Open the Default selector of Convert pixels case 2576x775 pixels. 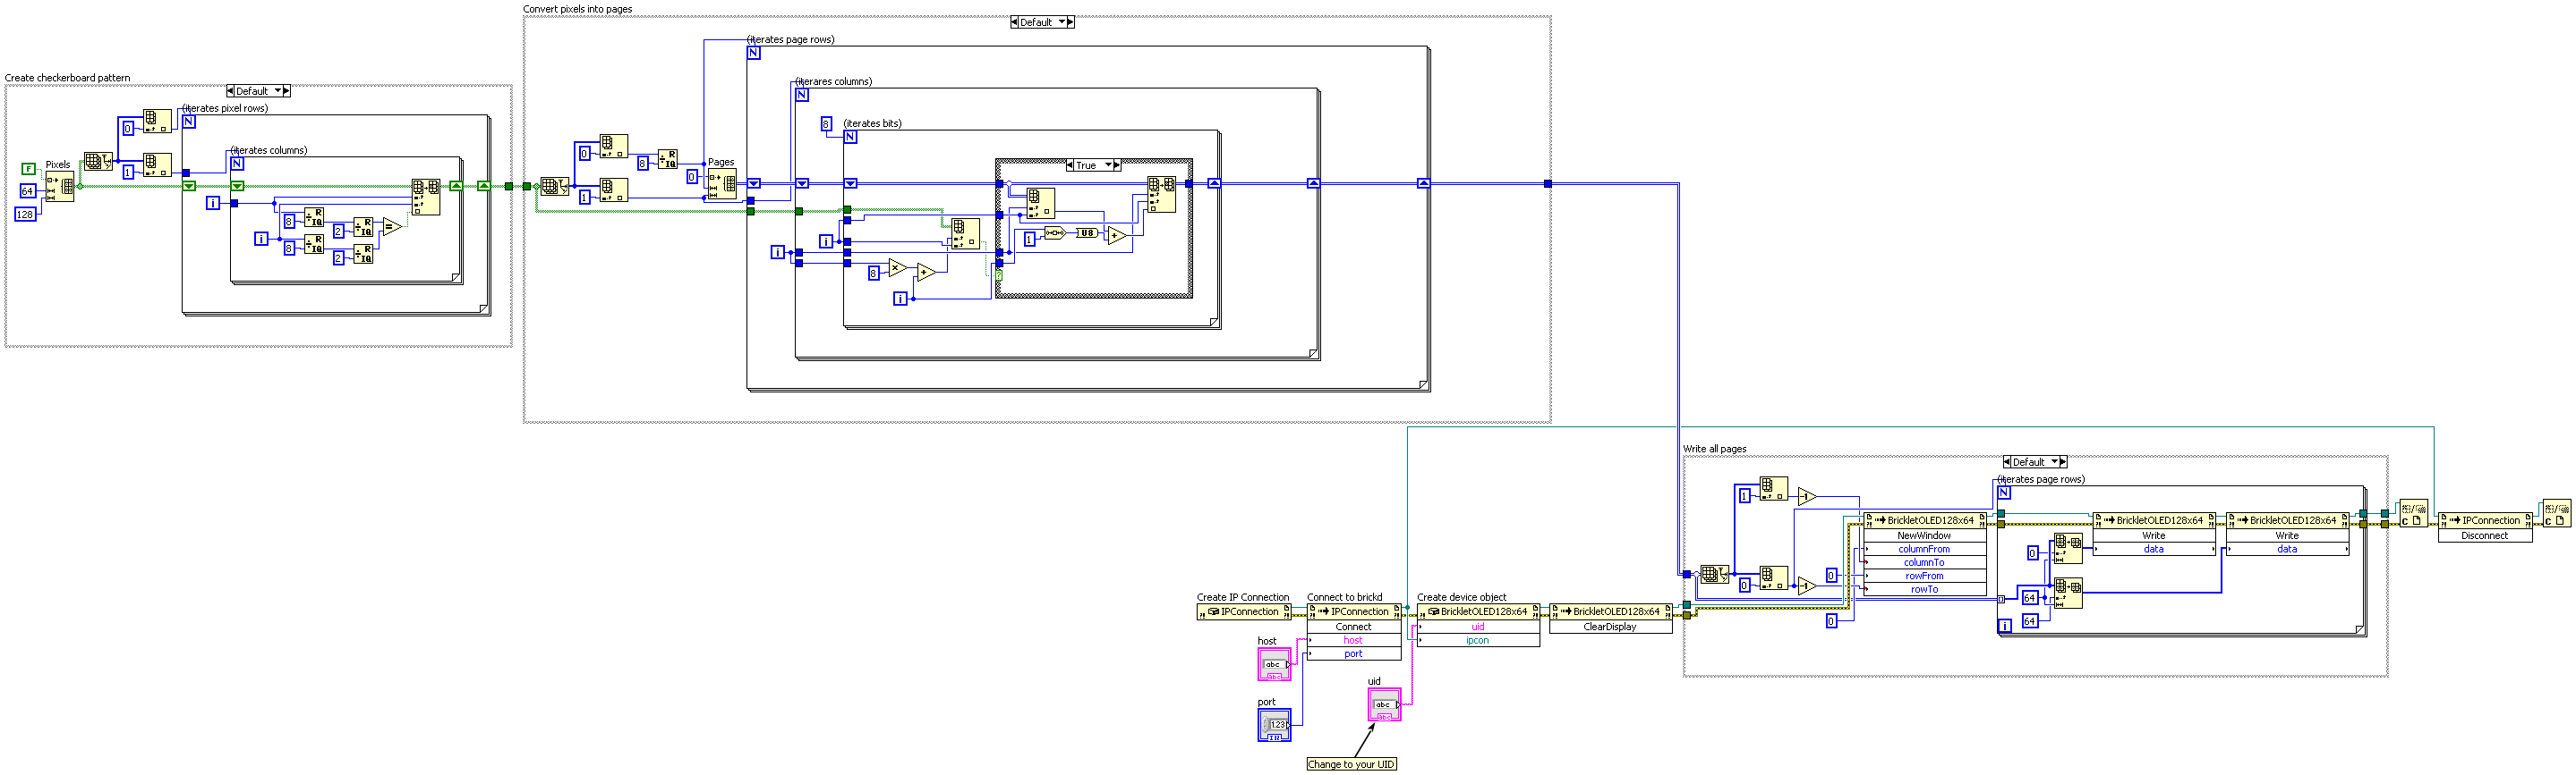point(1042,22)
